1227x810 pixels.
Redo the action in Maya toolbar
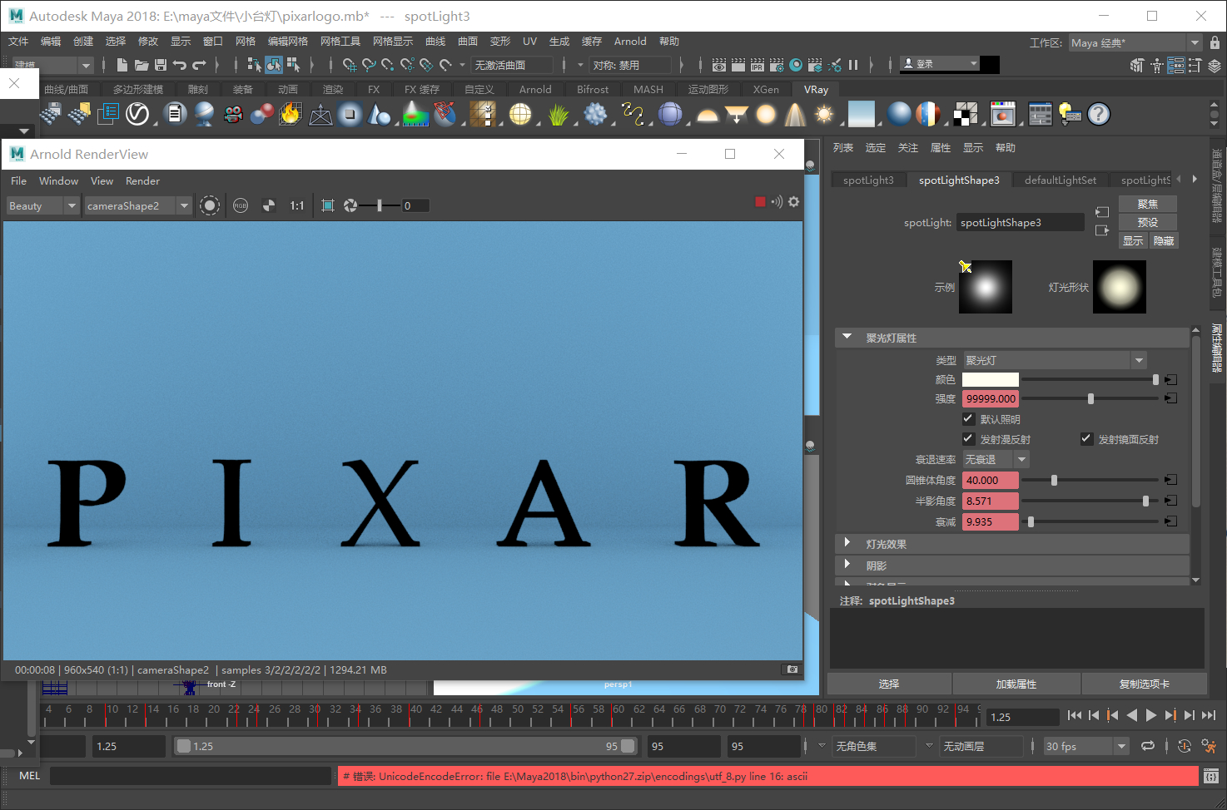click(x=199, y=65)
